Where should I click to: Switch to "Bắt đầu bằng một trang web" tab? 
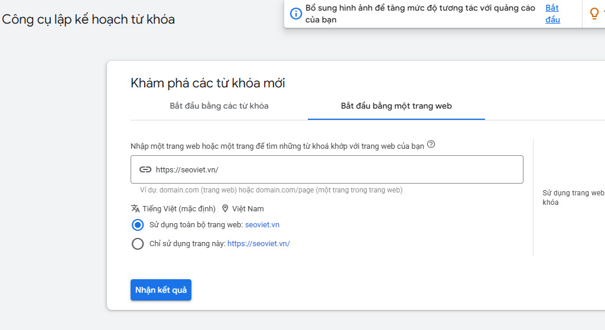pos(396,106)
